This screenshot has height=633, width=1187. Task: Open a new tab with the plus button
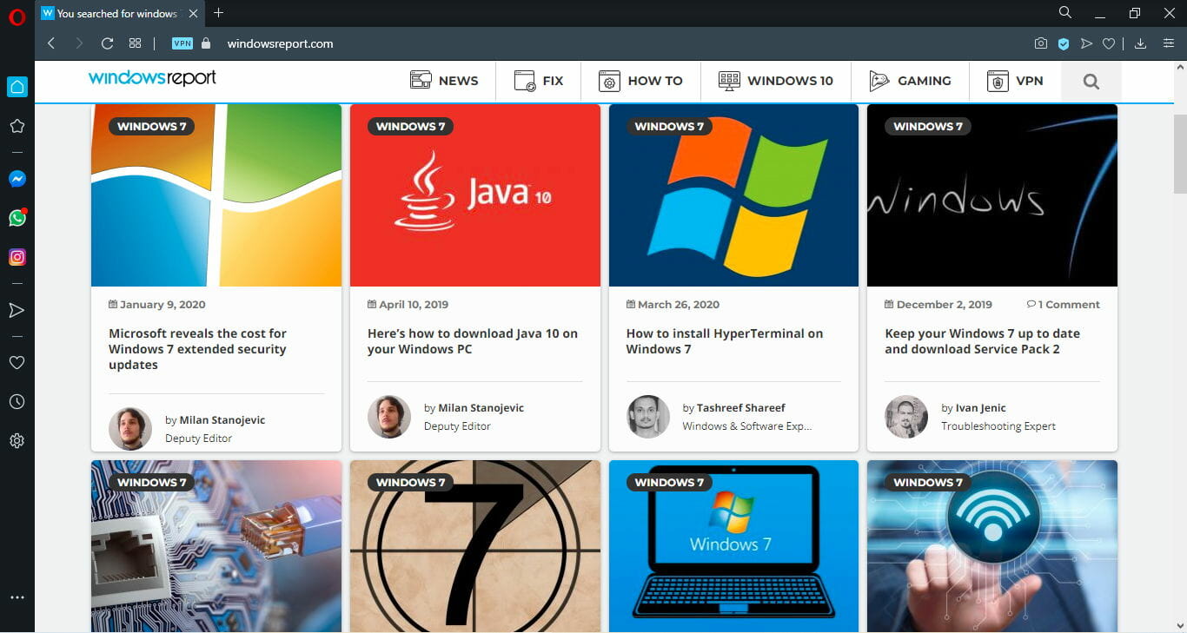coord(219,13)
